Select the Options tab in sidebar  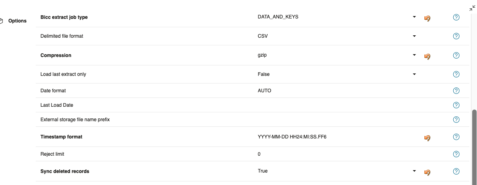tap(17, 21)
